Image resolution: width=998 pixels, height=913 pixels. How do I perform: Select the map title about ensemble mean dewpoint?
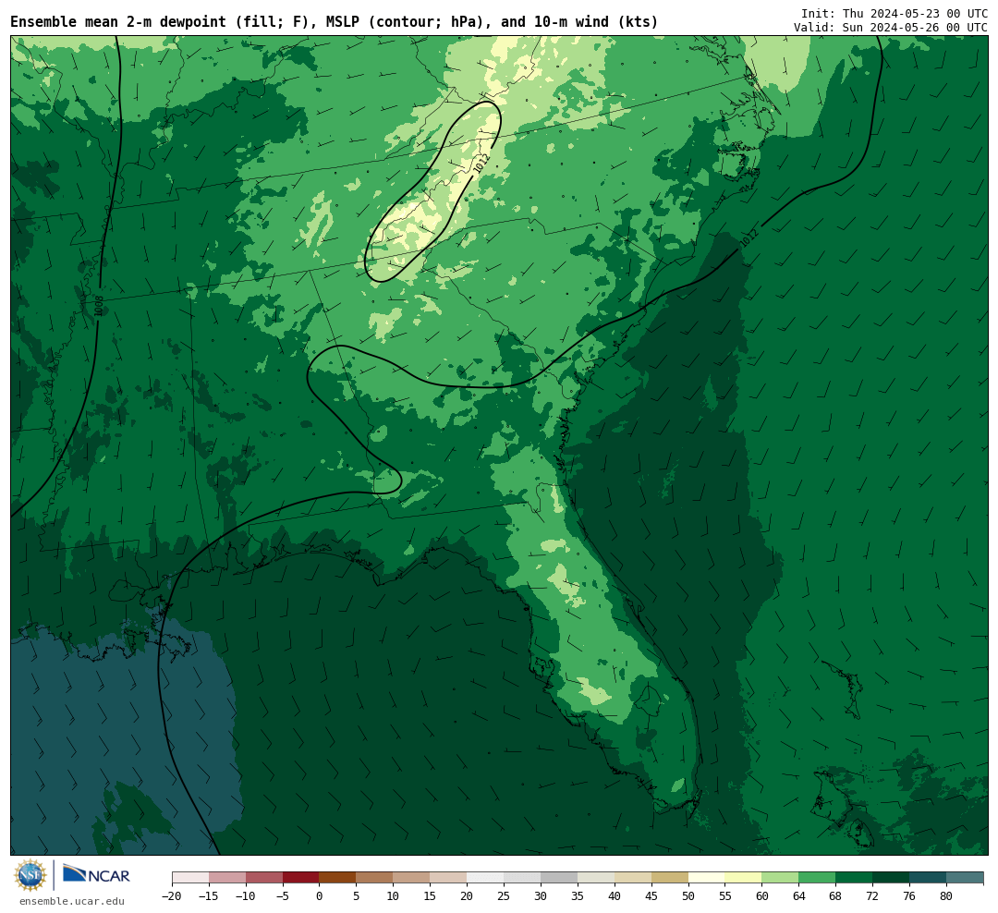click(335, 21)
